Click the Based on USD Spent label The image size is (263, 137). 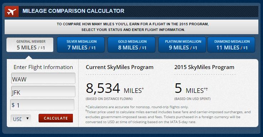[192, 99]
